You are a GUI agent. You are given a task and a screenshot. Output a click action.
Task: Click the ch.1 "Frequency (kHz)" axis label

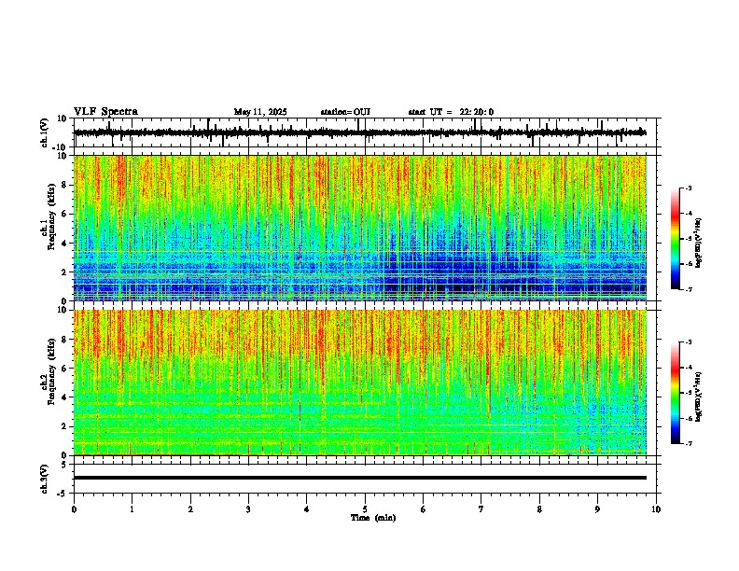point(51,217)
